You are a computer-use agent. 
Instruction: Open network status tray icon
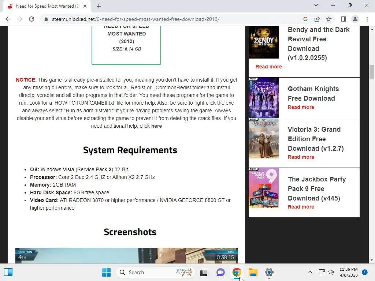[322, 272]
